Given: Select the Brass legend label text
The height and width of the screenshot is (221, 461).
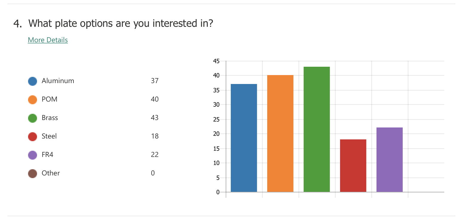Looking at the screenshot, I should (50, 118).
